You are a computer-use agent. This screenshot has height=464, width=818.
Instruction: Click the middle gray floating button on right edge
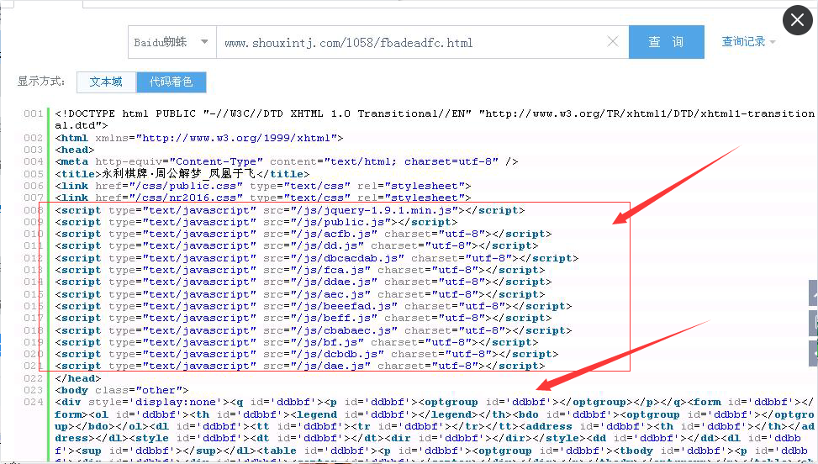(813, 323)
